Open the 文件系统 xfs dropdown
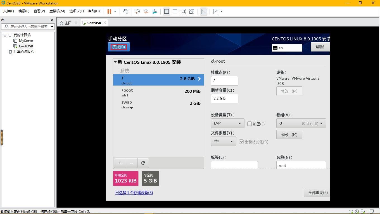Image resolution: width=380 pixels, height=214 pixels. coord(224,141)
